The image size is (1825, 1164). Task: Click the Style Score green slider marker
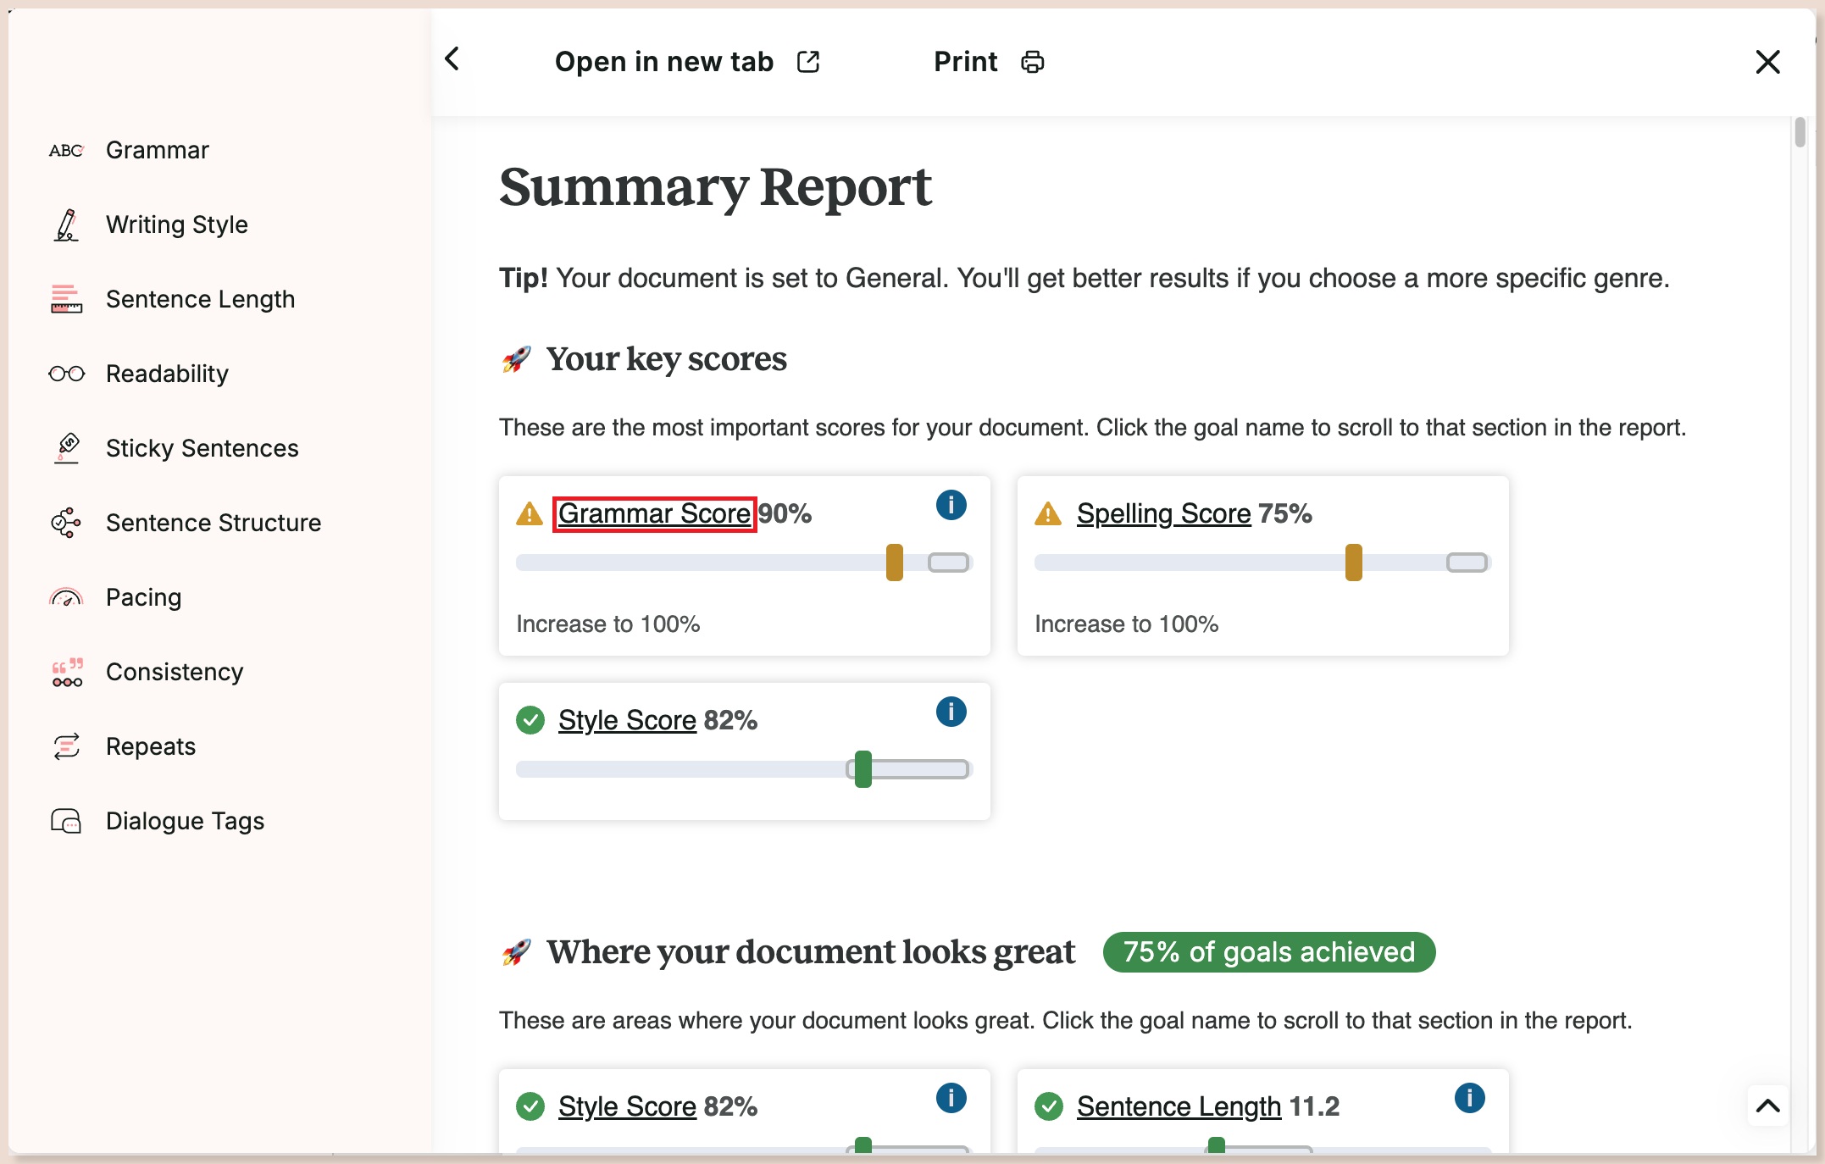863,769
